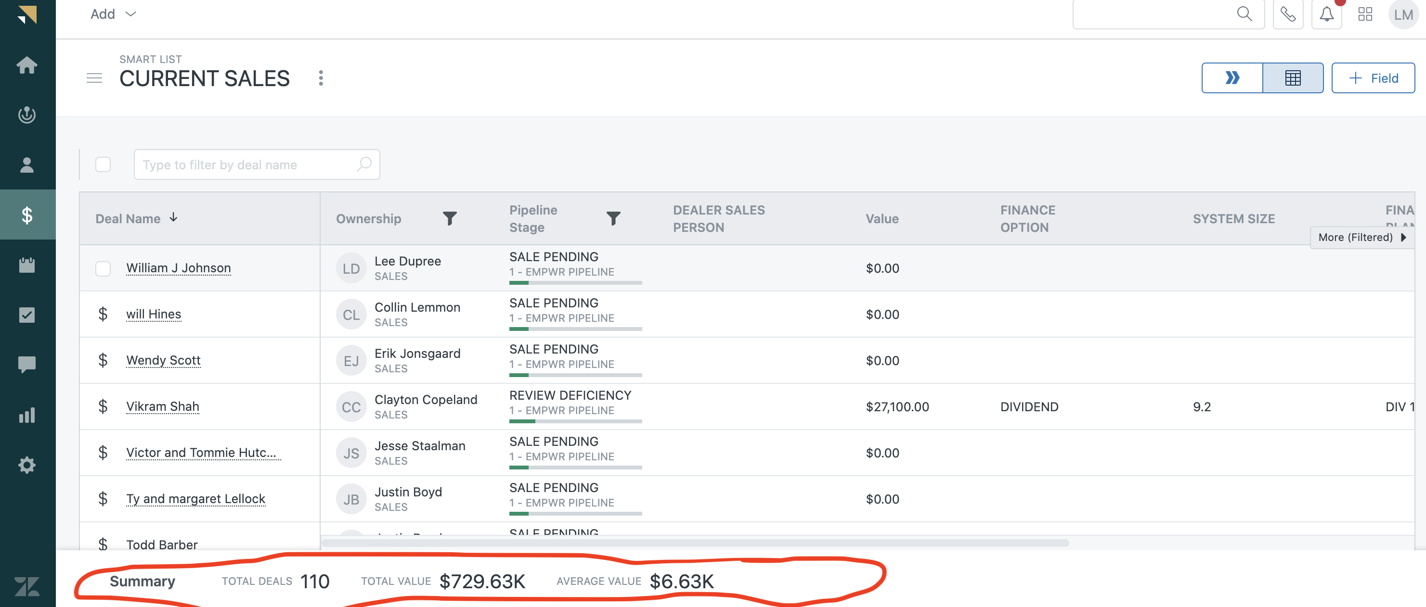Open the Reports bar chart icon
The width and height of the screenshot is (1426, 607).
coord(26,415)
